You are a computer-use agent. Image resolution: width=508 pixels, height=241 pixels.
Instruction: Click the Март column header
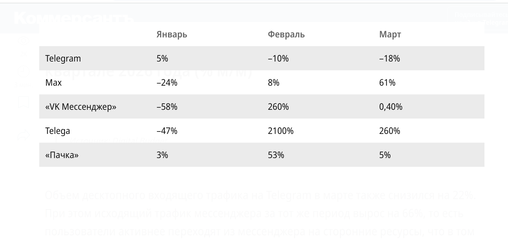[x=390, y=35]
